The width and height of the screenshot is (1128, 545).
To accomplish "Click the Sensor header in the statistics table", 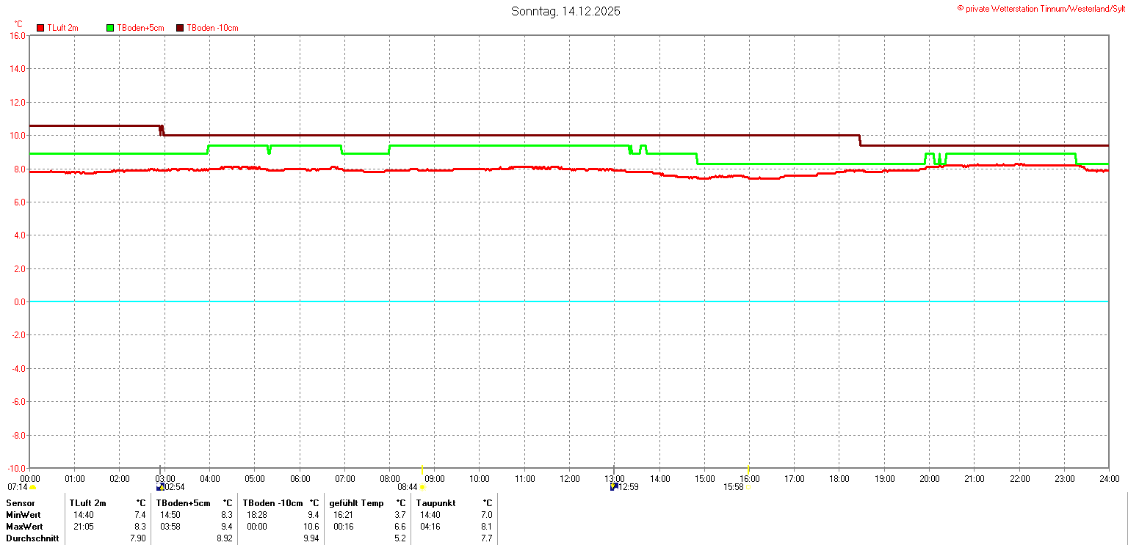I will [20, 503].
